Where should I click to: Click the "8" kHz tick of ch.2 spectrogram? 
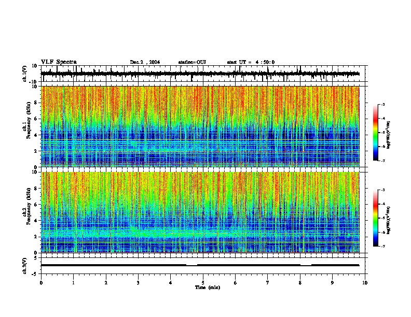36,189
